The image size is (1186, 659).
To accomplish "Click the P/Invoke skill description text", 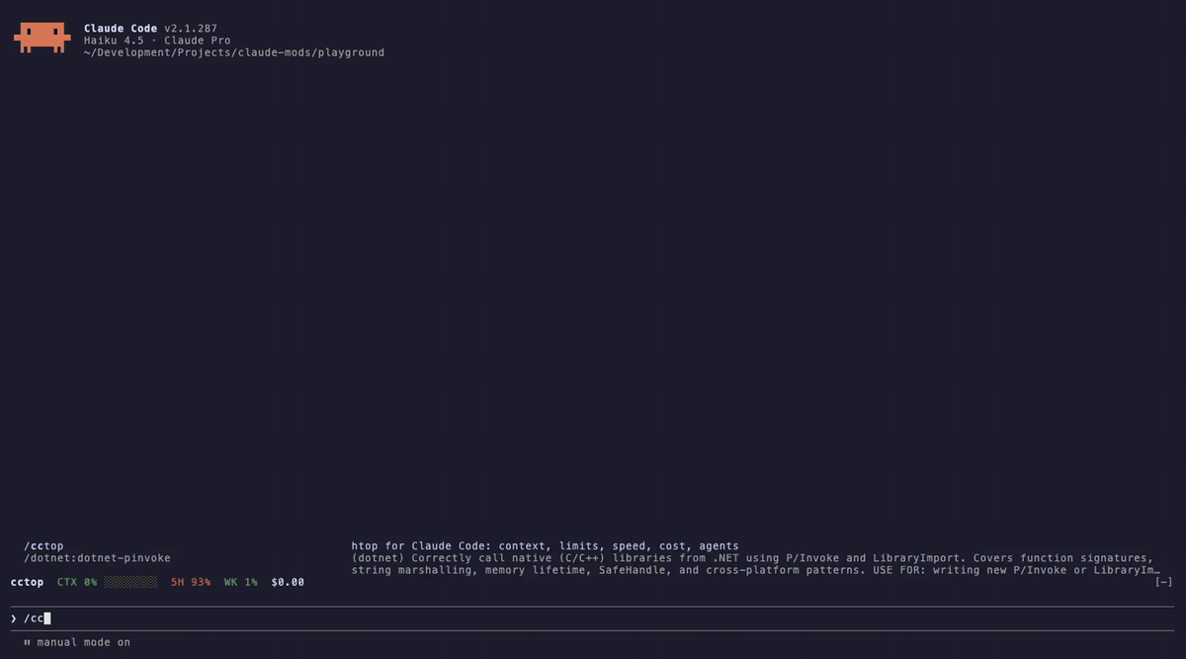I will [x=756, y=563].
